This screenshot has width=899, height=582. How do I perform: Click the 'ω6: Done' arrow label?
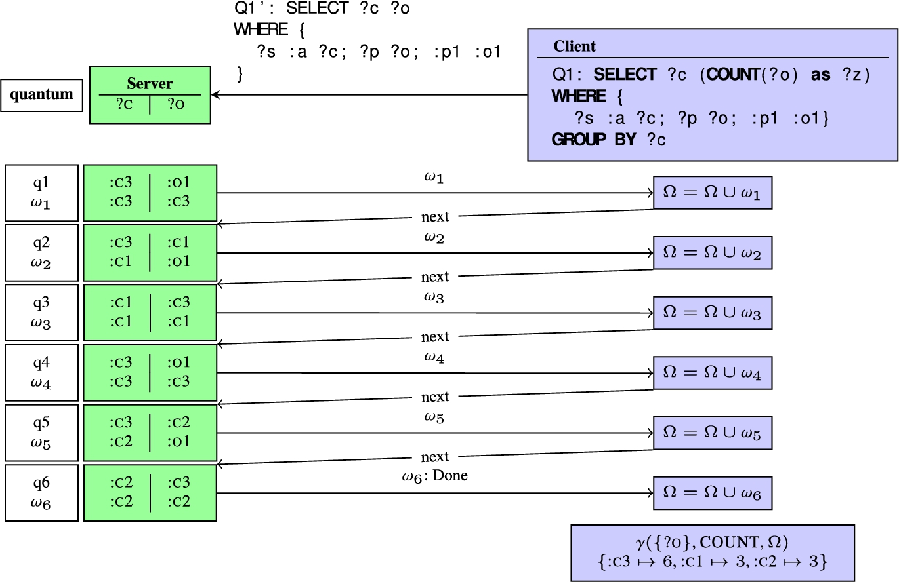pyautogui.click(x=434, y=476)
